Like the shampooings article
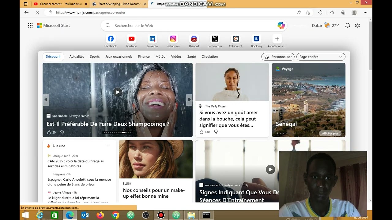Image resolution: width=392 pixels, height=220 pixels. click(x=49, y=132)
